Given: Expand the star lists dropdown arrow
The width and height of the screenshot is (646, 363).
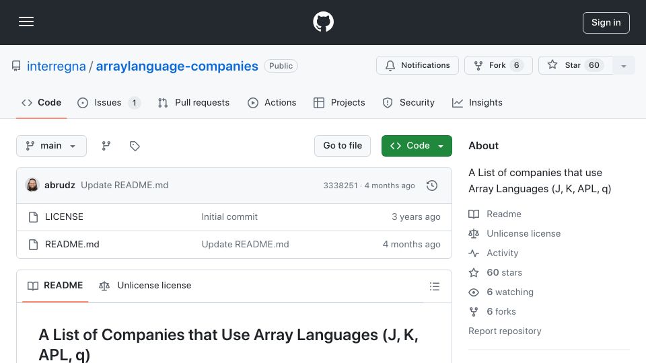Looking at the screenshot, I should tap(623, 65).
